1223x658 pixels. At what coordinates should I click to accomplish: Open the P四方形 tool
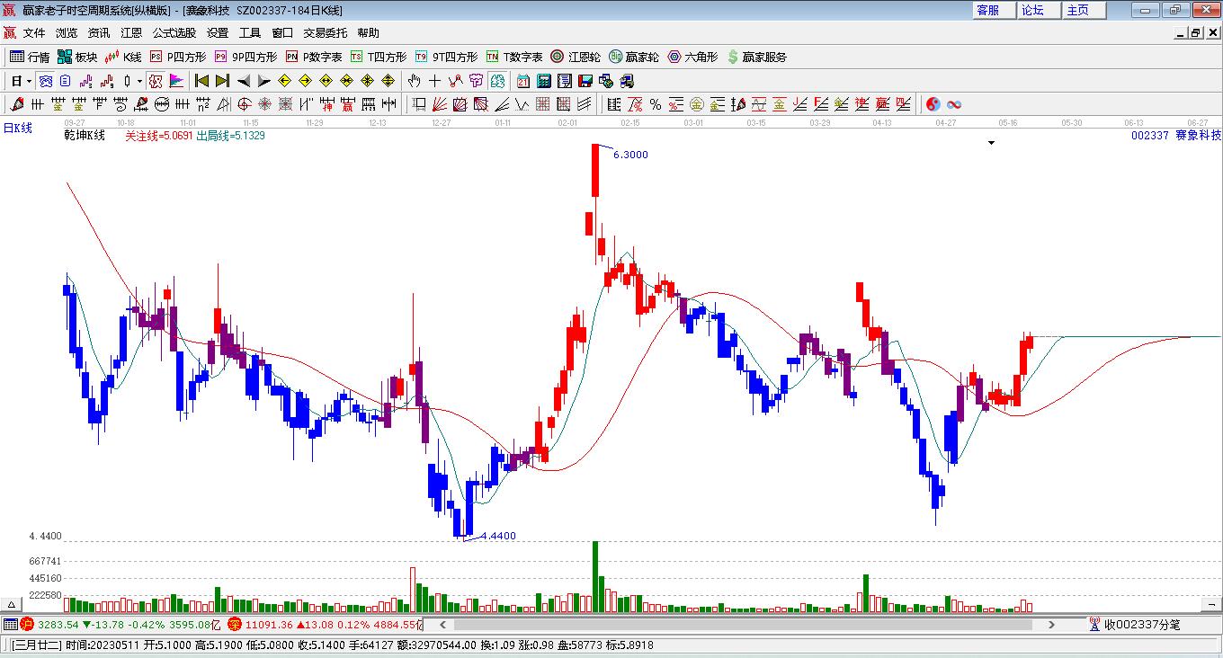[177, 57]
